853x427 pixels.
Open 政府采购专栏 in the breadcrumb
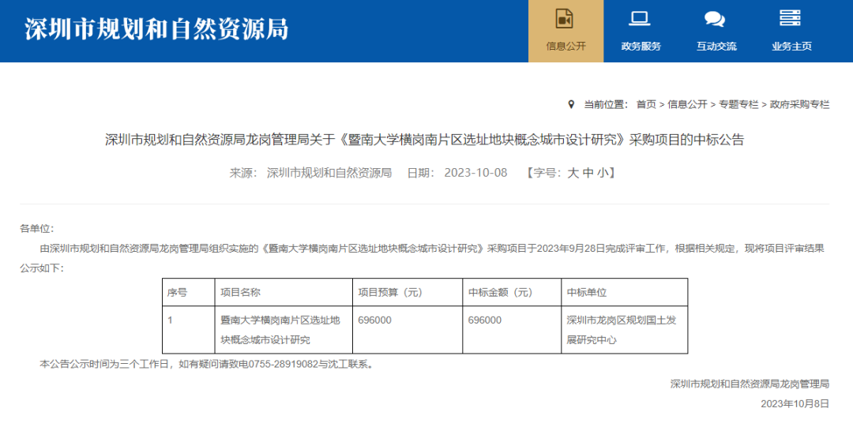799,104
